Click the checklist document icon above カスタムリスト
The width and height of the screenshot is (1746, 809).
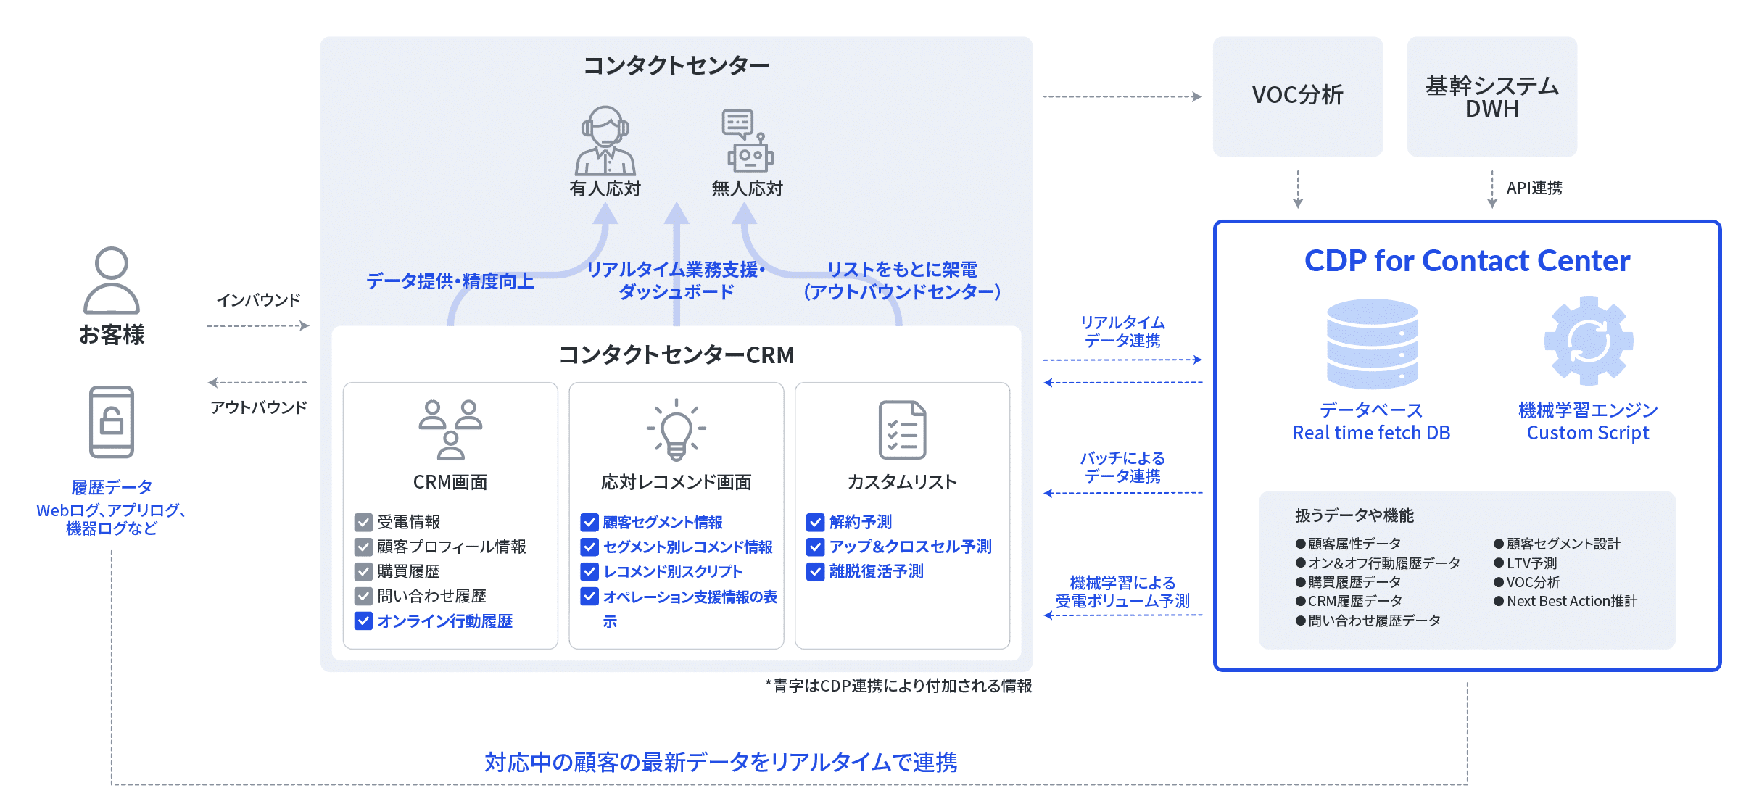click(x=903, y=430)
